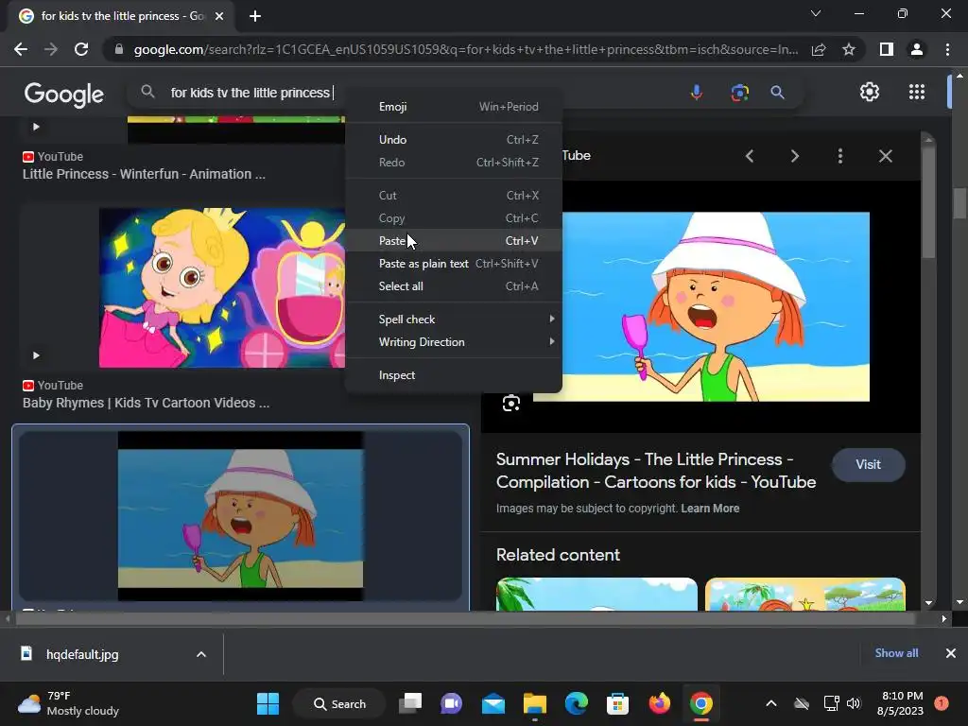Viewport: 968px width, 726px height.
Task: Open Baby Rhymes princess carriage thumbnail
Action: click(x=222, y=287)
